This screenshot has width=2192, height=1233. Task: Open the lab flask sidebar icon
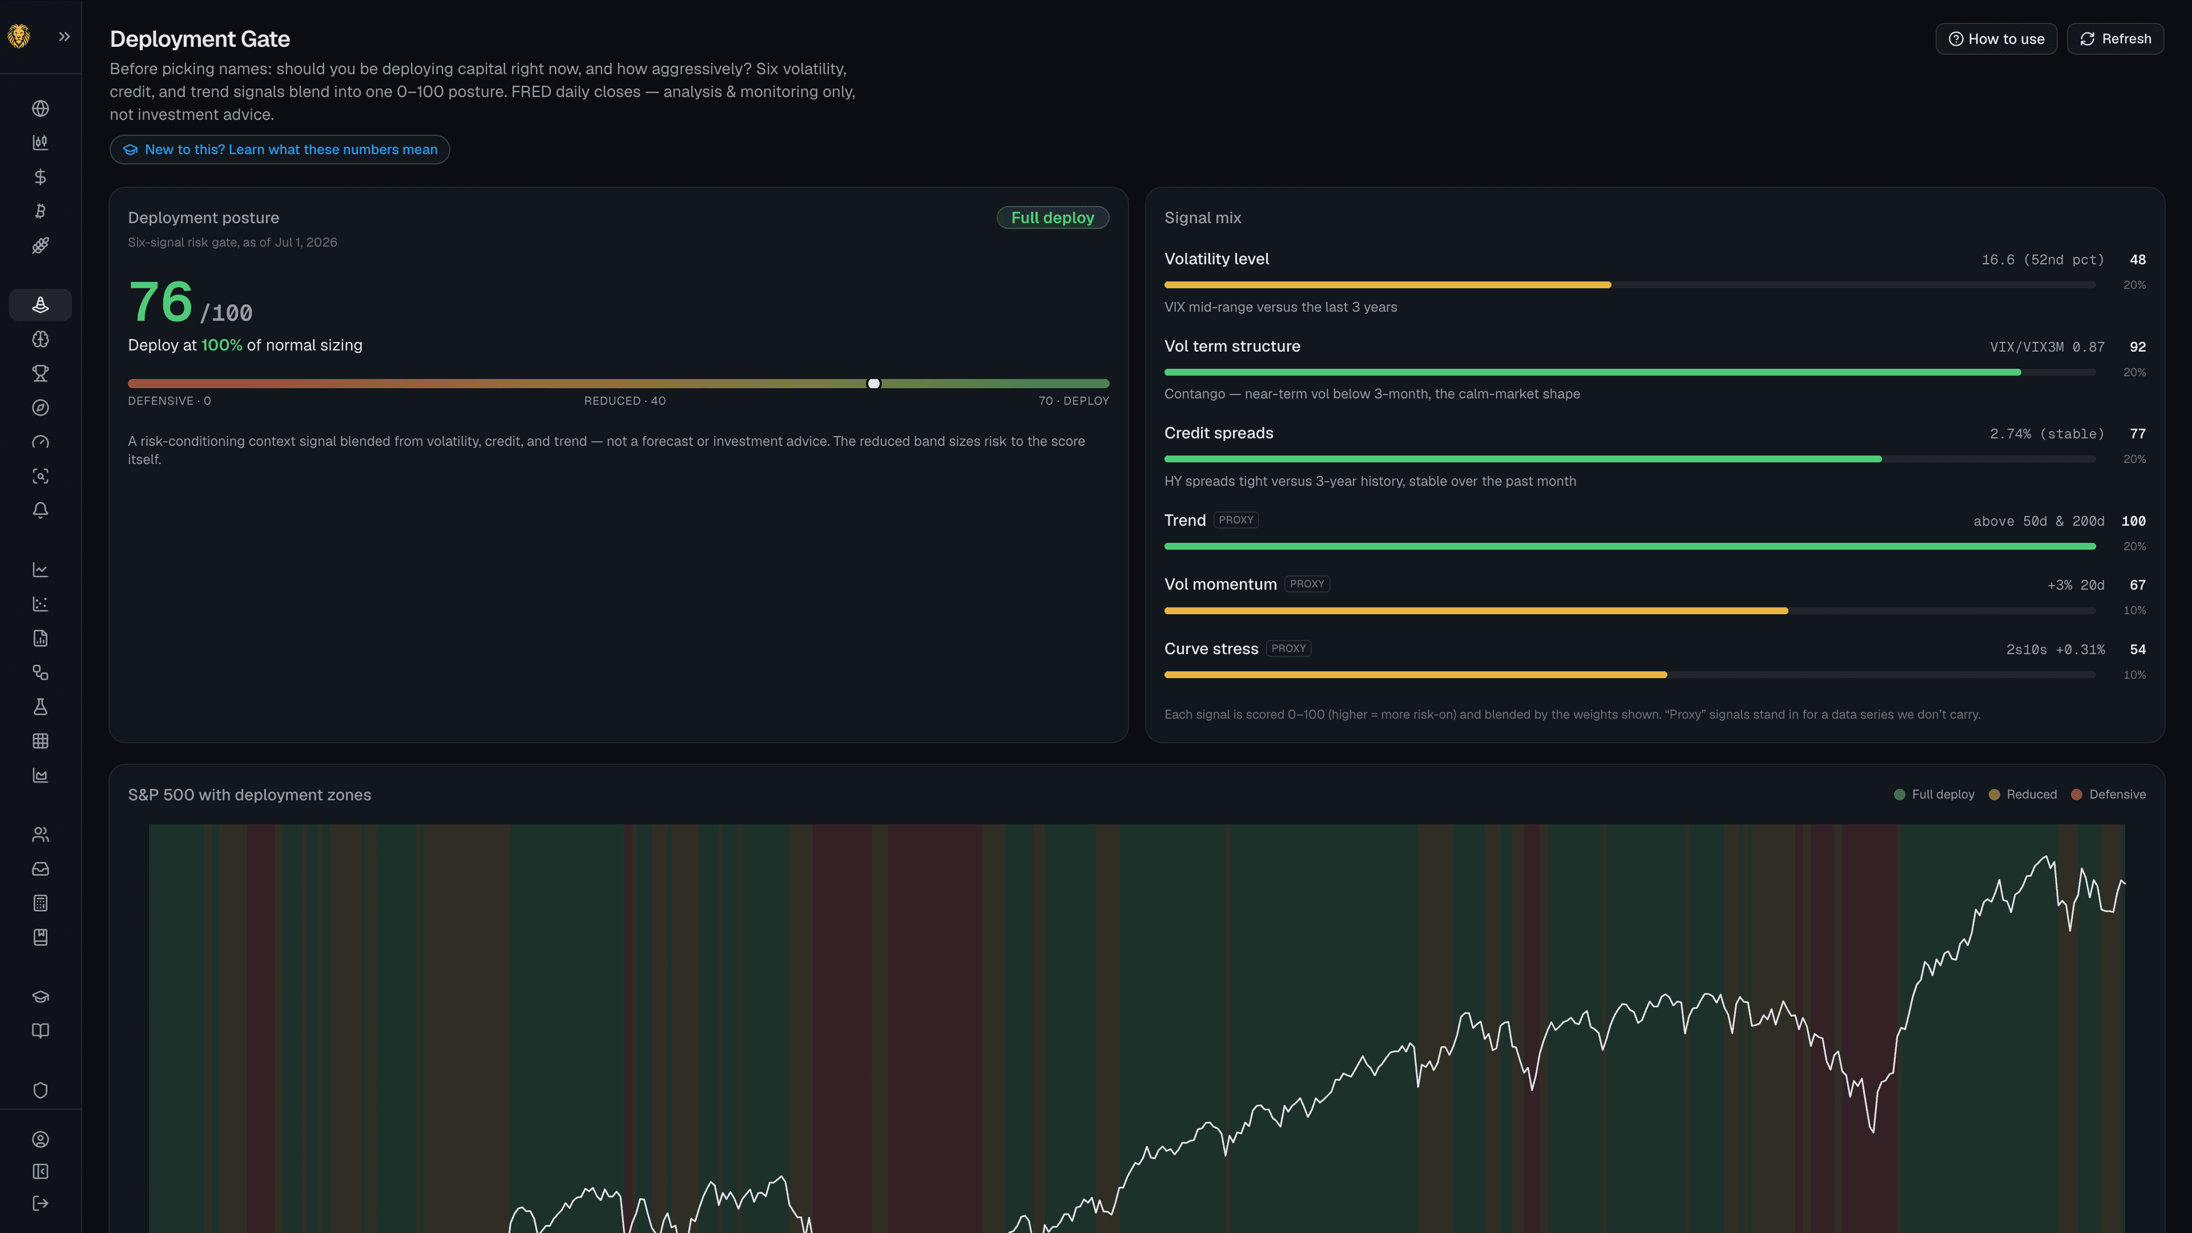(40, 706)
